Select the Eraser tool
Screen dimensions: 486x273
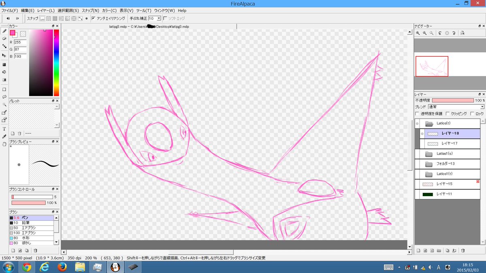pyautogui.click(x=4, y=38)
